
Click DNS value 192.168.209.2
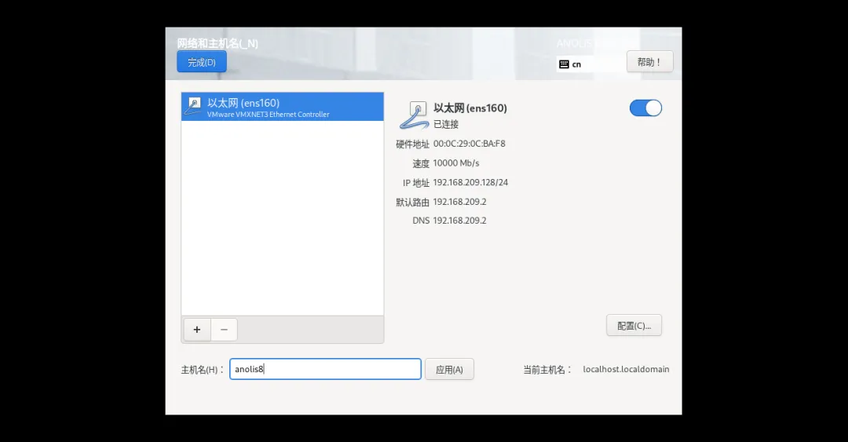(459, 221)
